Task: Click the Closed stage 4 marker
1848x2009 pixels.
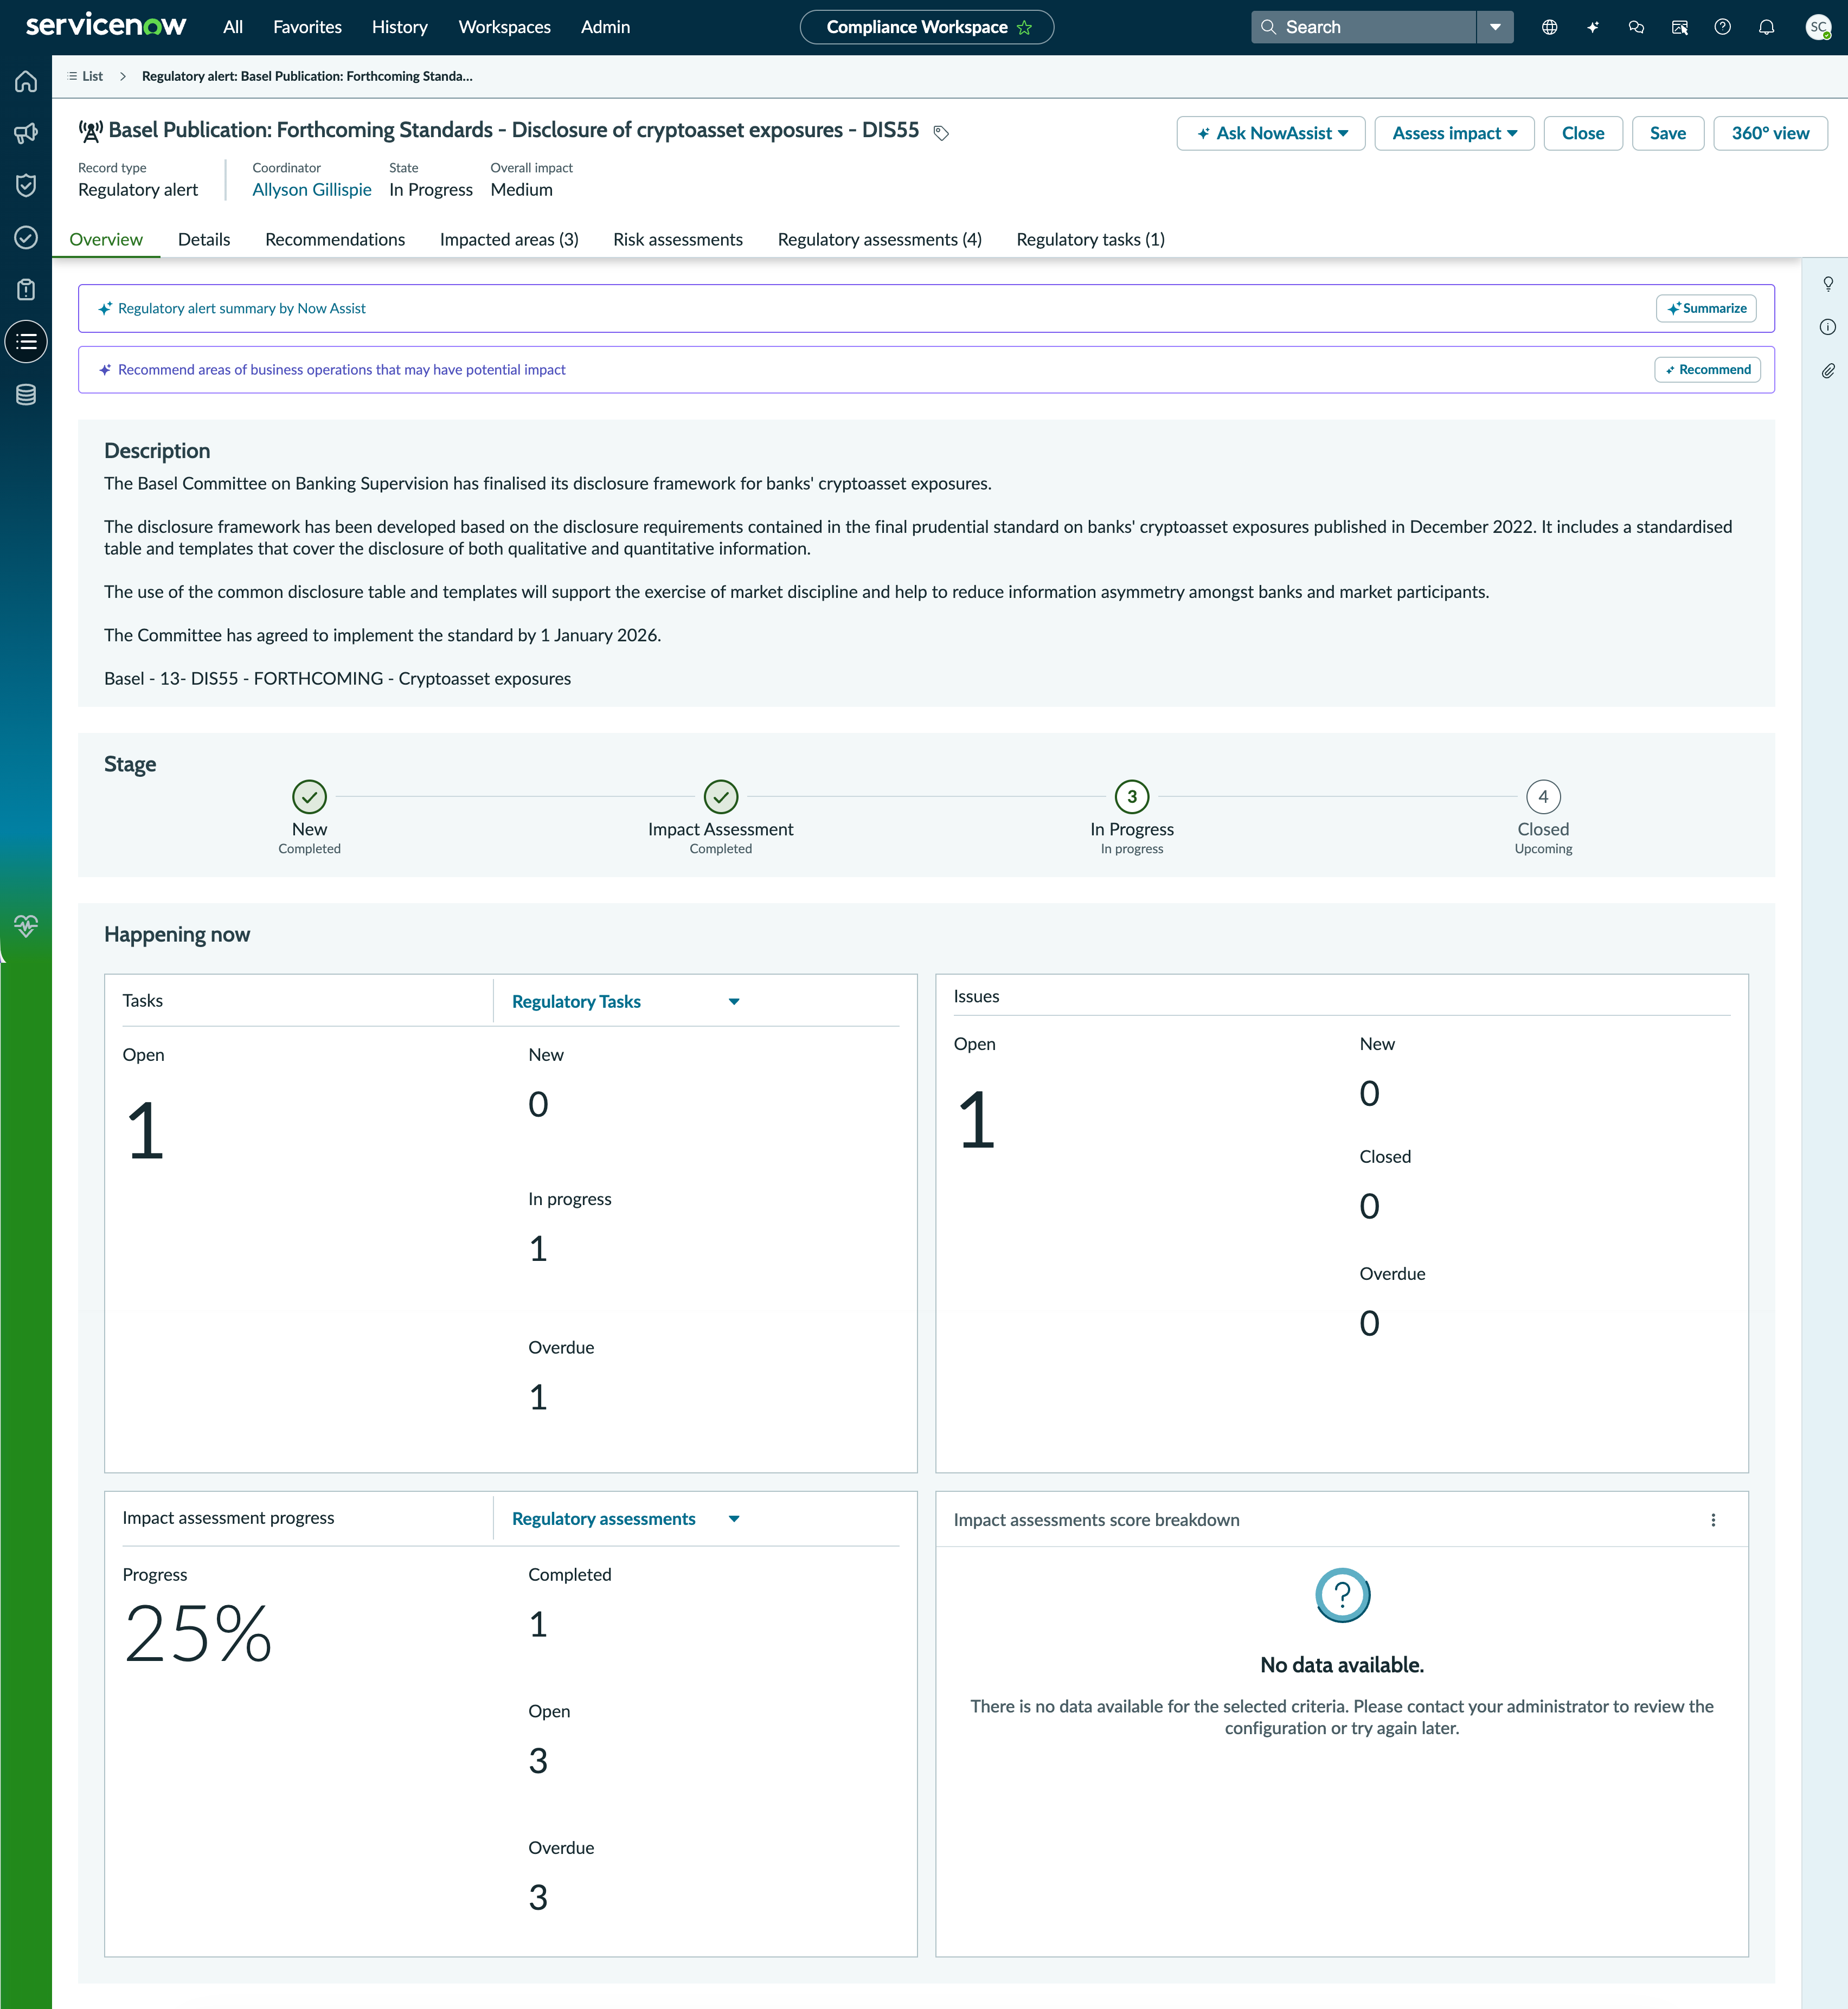Action: (1543, 796)
